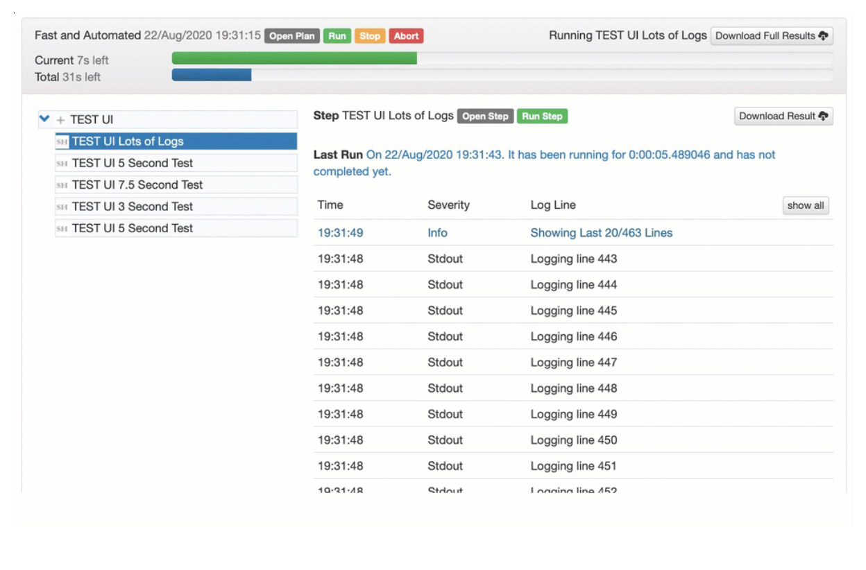Abort the plan with the red Abort button
The width and height of the screenshot is (866, 570).
click(x=407, y=36)
